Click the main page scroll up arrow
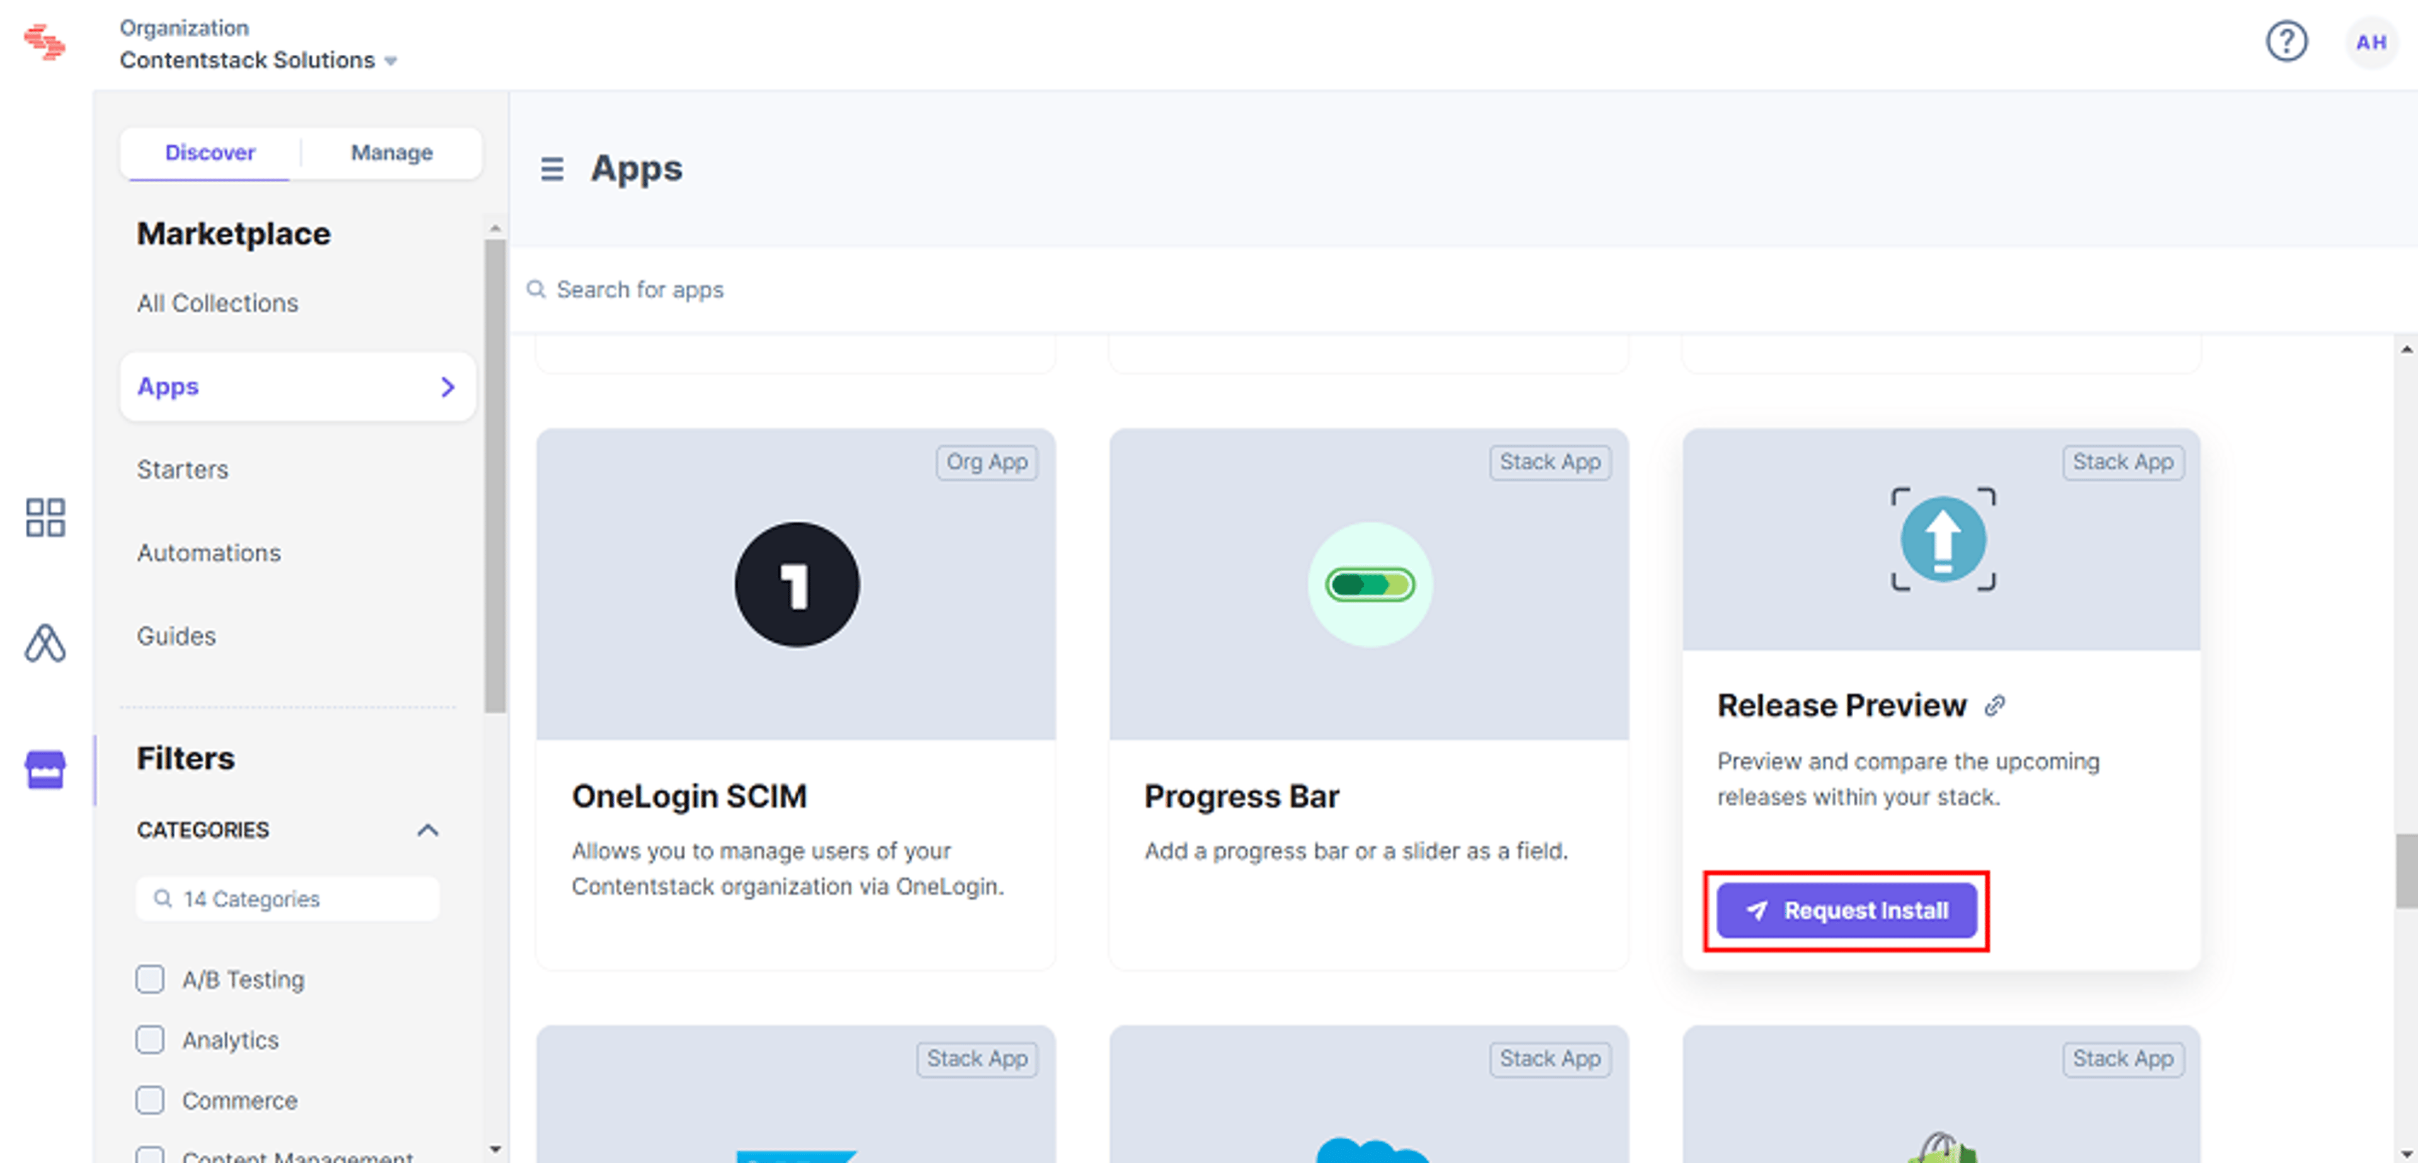 (x=2406, y=349)
